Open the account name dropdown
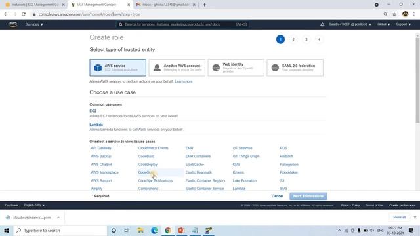The height and width of the screenshot is (236, 420). click(x=350, y=24)
